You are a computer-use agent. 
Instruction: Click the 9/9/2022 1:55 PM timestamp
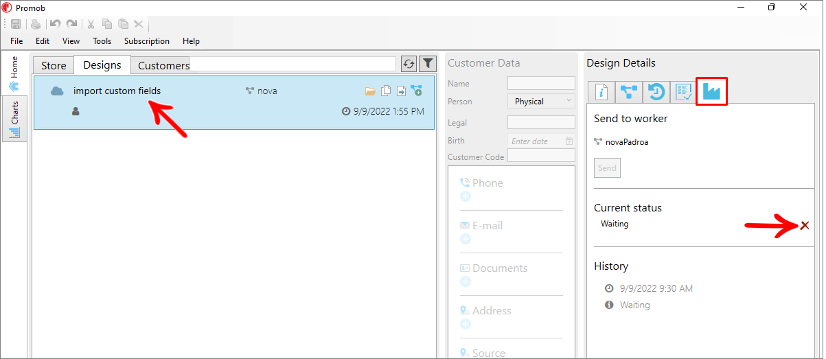click(389, 111)
